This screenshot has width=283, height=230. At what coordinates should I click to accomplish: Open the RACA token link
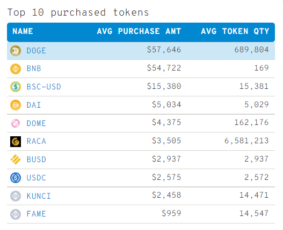pos(37,141)
